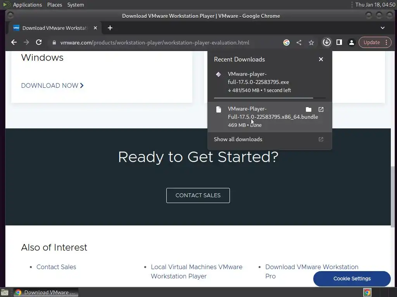Click the Windows heading text
Image resolution: width=397 pixels, height=297 pixels.
point(42,58)
